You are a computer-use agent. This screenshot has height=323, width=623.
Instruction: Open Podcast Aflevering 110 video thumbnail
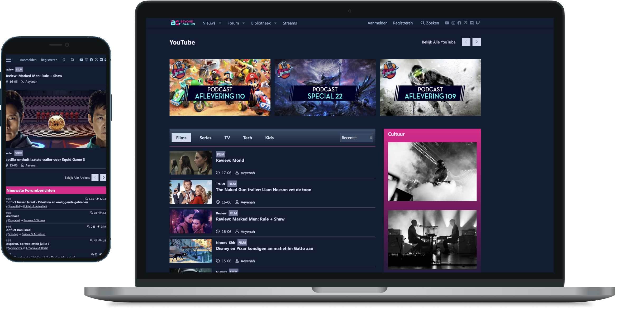point(220,87)
